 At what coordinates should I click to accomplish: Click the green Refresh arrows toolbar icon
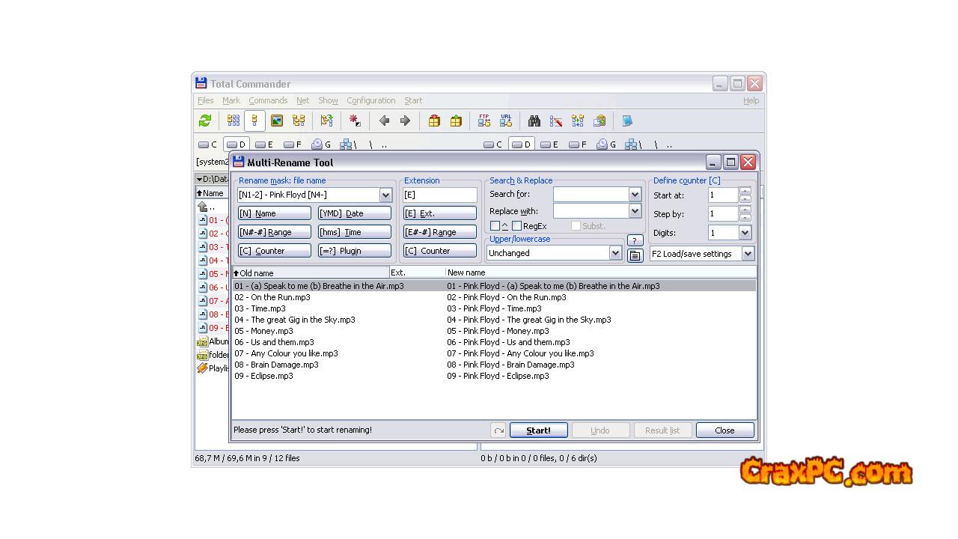pos(205,121)
